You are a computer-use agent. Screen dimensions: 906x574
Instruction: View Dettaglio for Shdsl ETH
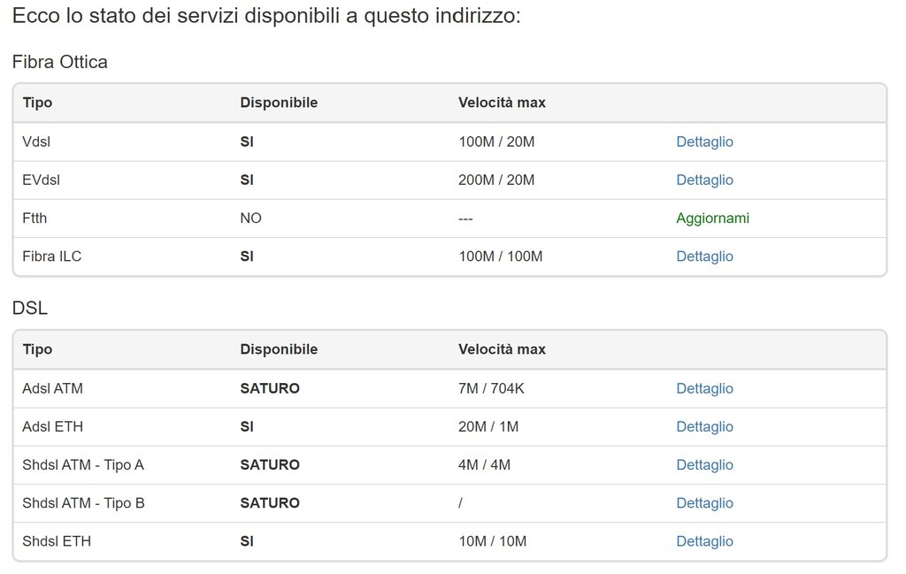pos(704,541)
